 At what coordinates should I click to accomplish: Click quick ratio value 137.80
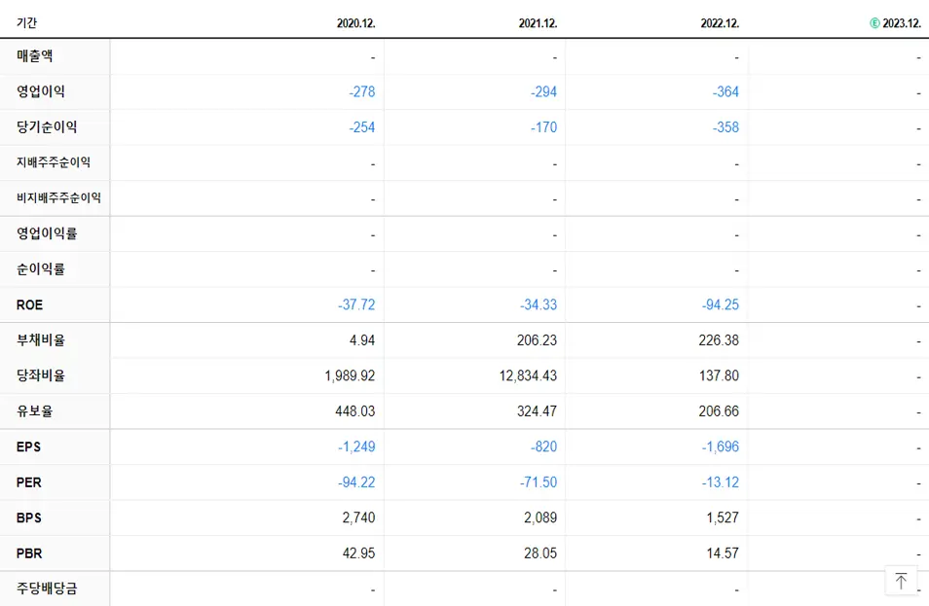pyautogui.click(x=719, y=375)
